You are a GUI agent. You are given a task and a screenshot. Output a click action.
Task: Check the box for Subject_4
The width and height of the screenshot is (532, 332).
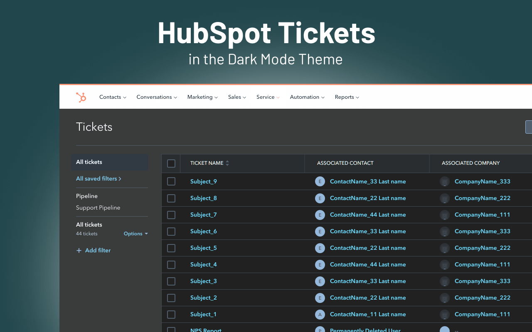pyautogui.click(x=171, y=264)
